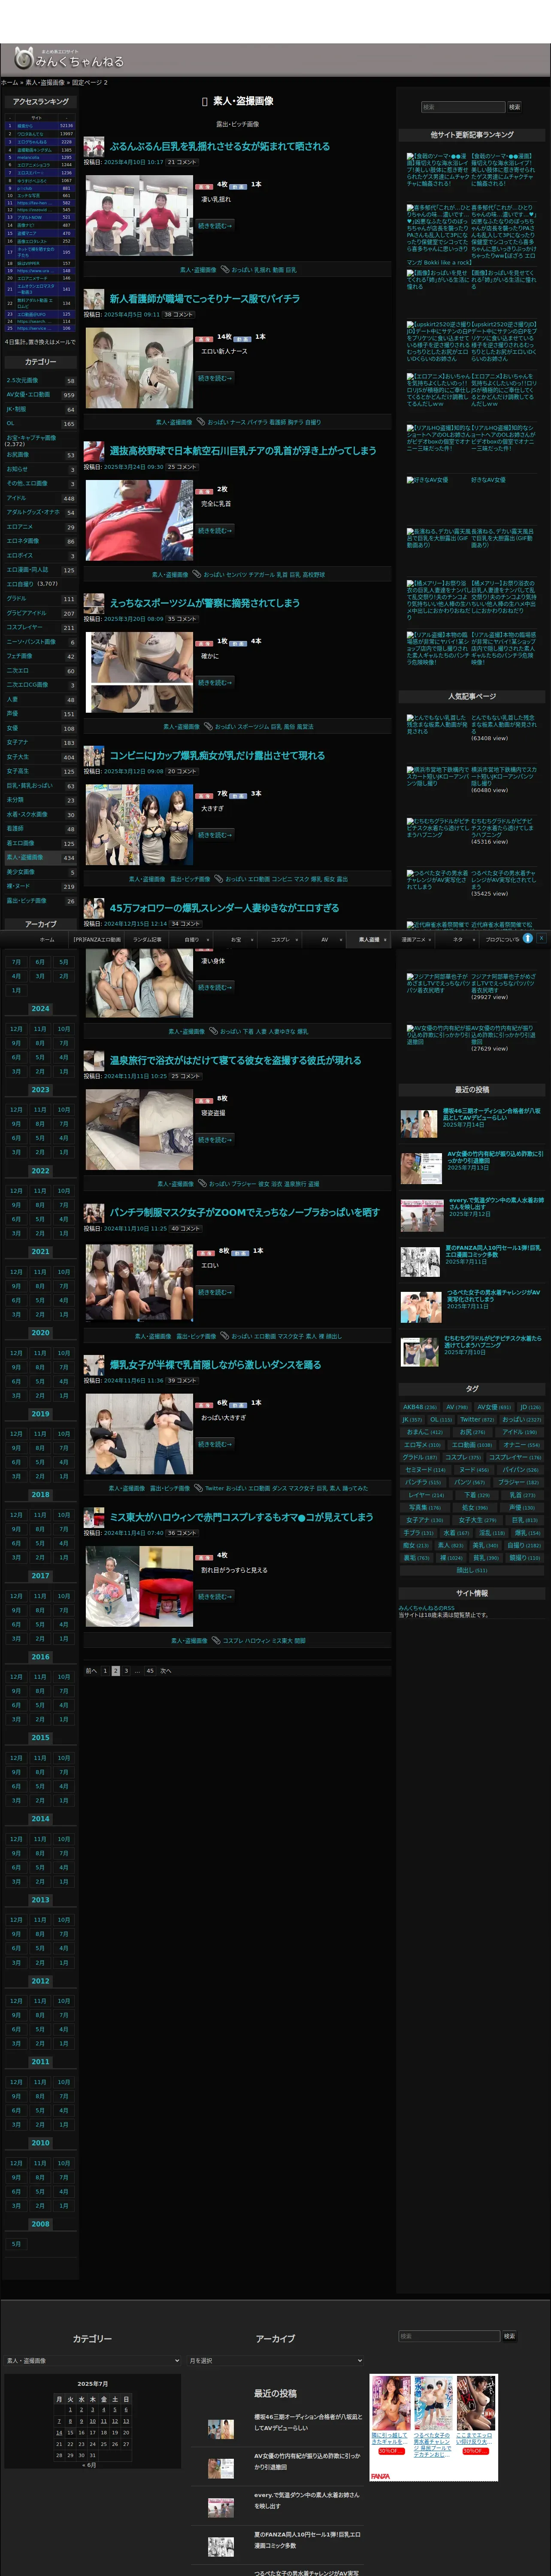The height and width of the screenshot is (2576, 551).
Task: Open the footer カテゴリー dropdown
Action: pos(92,2361)
